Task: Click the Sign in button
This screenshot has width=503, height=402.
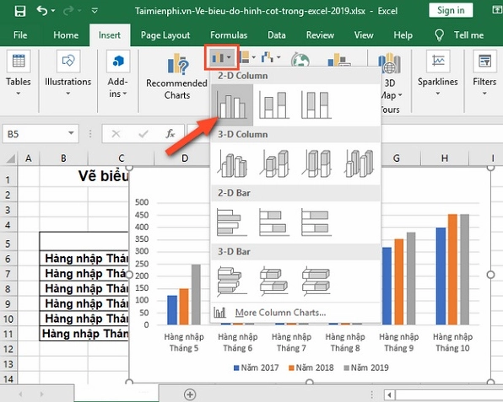Action: pyautogui.click(x=451, y=11)
